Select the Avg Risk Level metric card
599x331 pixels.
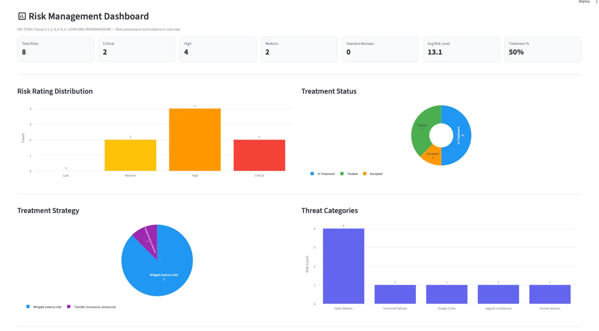(461, 49)
